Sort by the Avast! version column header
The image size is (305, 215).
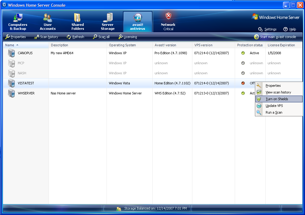[172, 45]
